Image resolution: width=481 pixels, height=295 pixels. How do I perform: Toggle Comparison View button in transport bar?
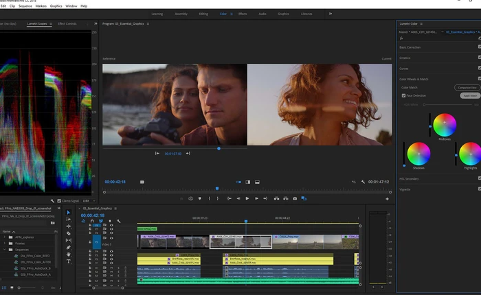304,198
